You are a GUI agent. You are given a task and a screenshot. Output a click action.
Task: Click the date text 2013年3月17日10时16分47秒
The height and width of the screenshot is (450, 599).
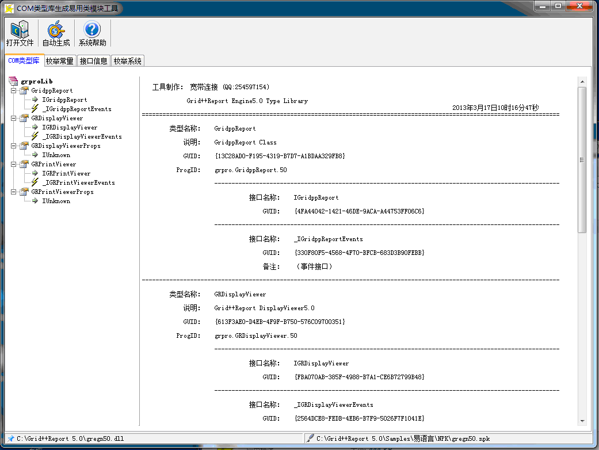495,108
